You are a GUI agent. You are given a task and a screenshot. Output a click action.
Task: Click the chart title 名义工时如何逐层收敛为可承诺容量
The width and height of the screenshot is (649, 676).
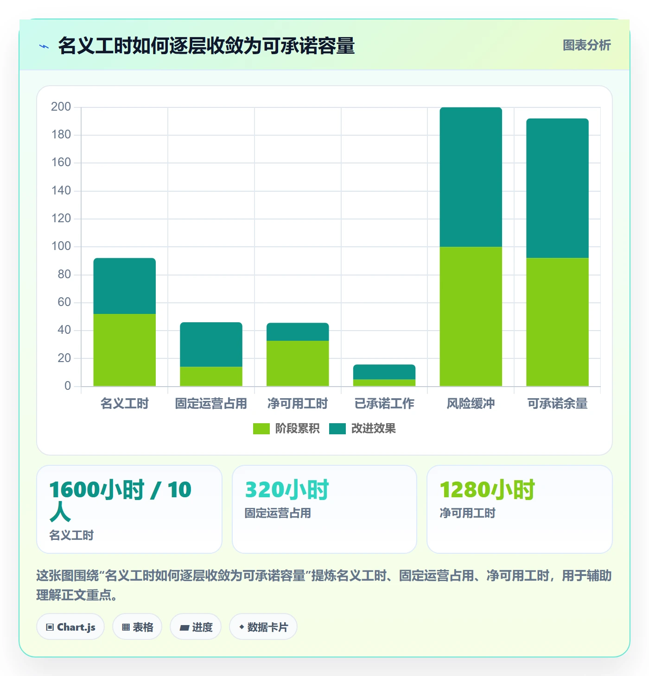[206, 46]
